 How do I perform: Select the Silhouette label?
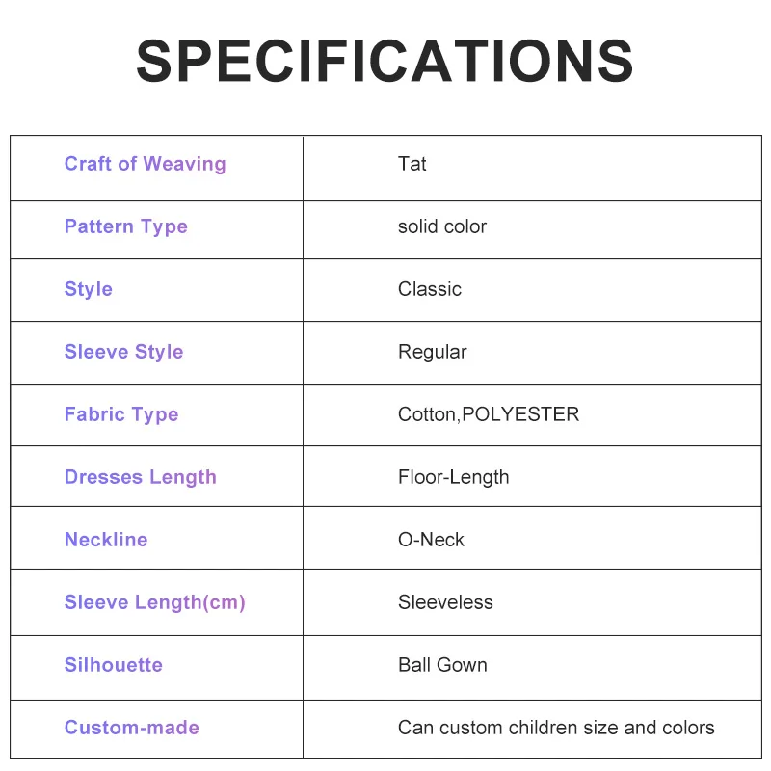[x=113, y=665]
